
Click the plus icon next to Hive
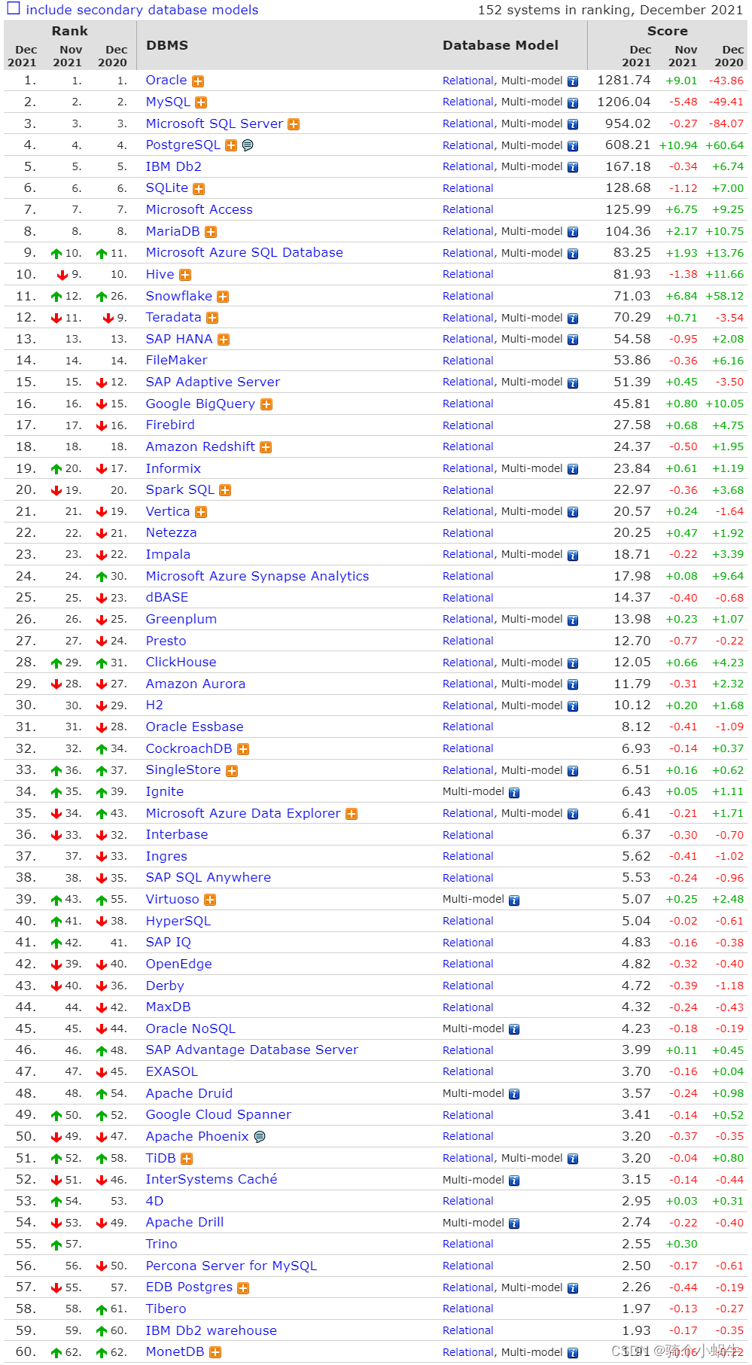pyautogui.click(x=185, y=275)
